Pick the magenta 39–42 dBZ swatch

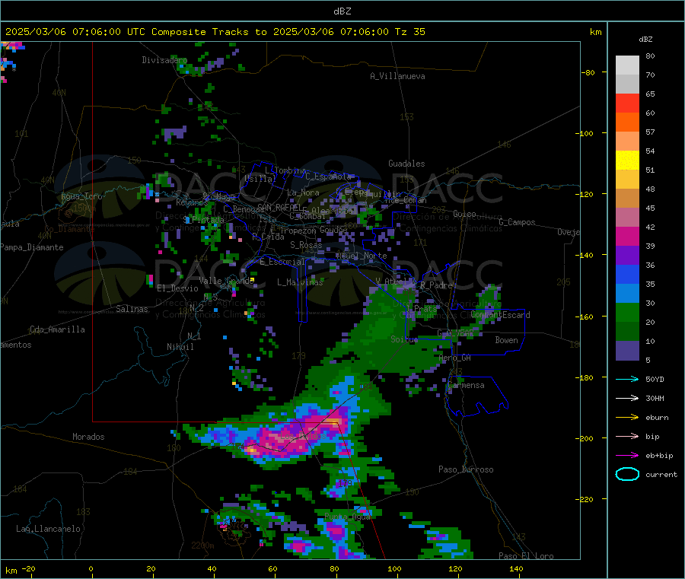[627, 236]
